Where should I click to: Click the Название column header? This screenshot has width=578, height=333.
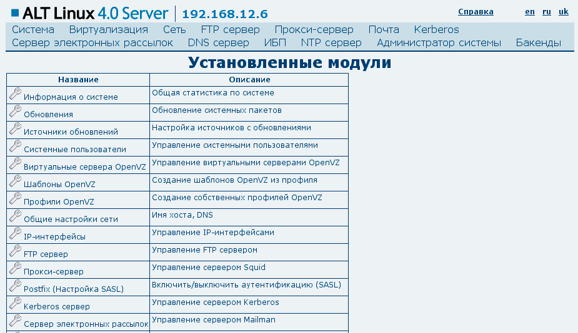(78, 79)
